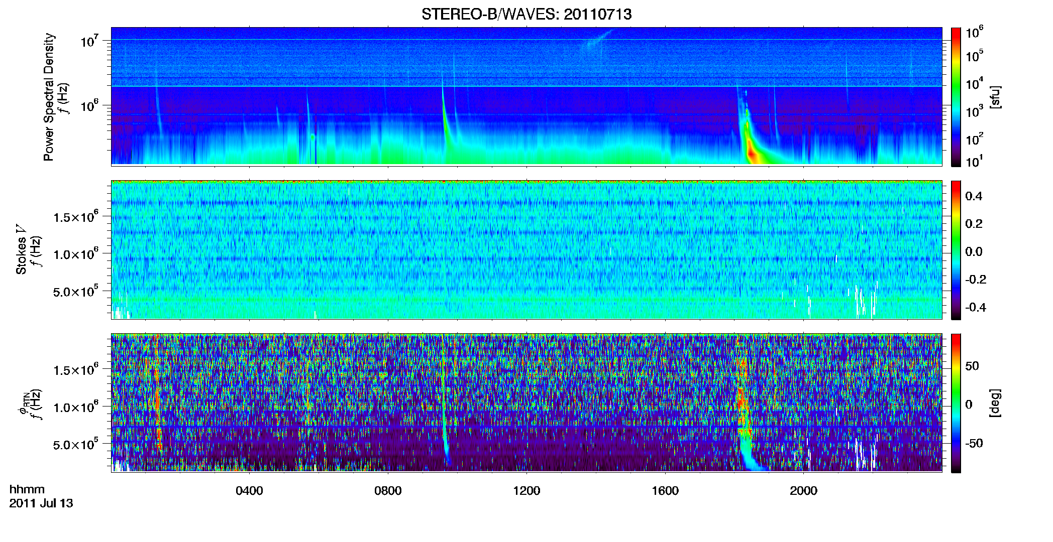This screenshot has width=1053, height=542.
Task: Click the 0.4 Stokes colorbar value
Action: tap(974, 196)
